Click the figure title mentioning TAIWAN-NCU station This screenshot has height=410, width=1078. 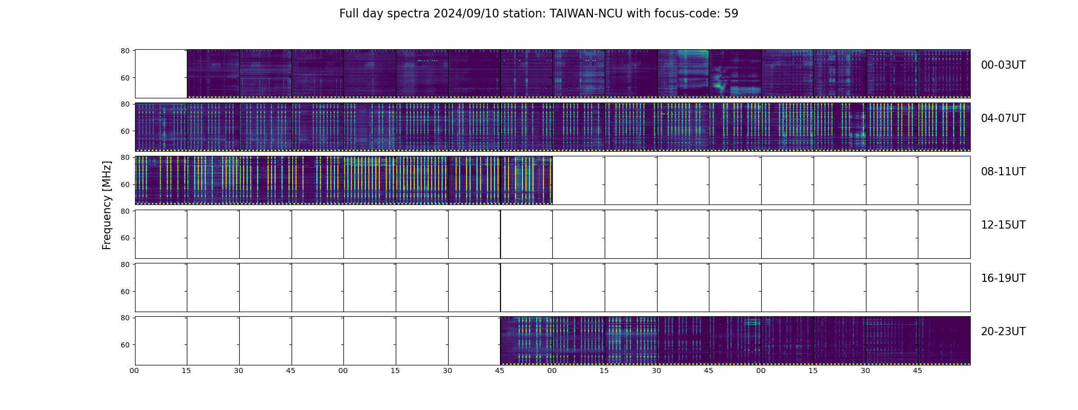pyautogui.click(x=538, y=14)
